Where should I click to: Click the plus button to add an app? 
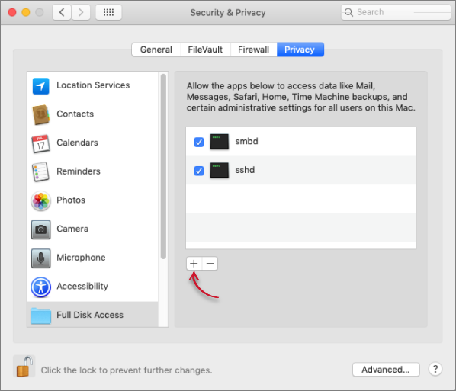[x=194, y=264]
